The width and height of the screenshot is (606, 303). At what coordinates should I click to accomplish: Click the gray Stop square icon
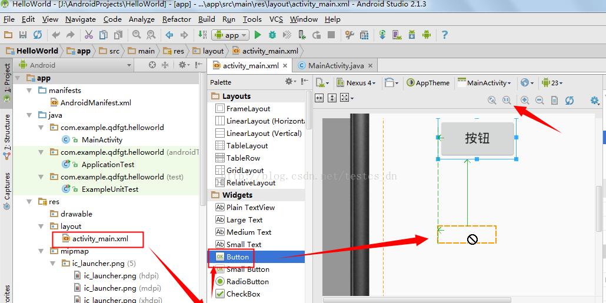pyautogui.click(x=331, y=35)
